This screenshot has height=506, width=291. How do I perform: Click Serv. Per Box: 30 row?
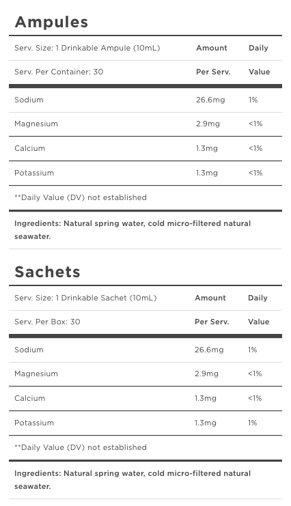(x=145, y=322)
